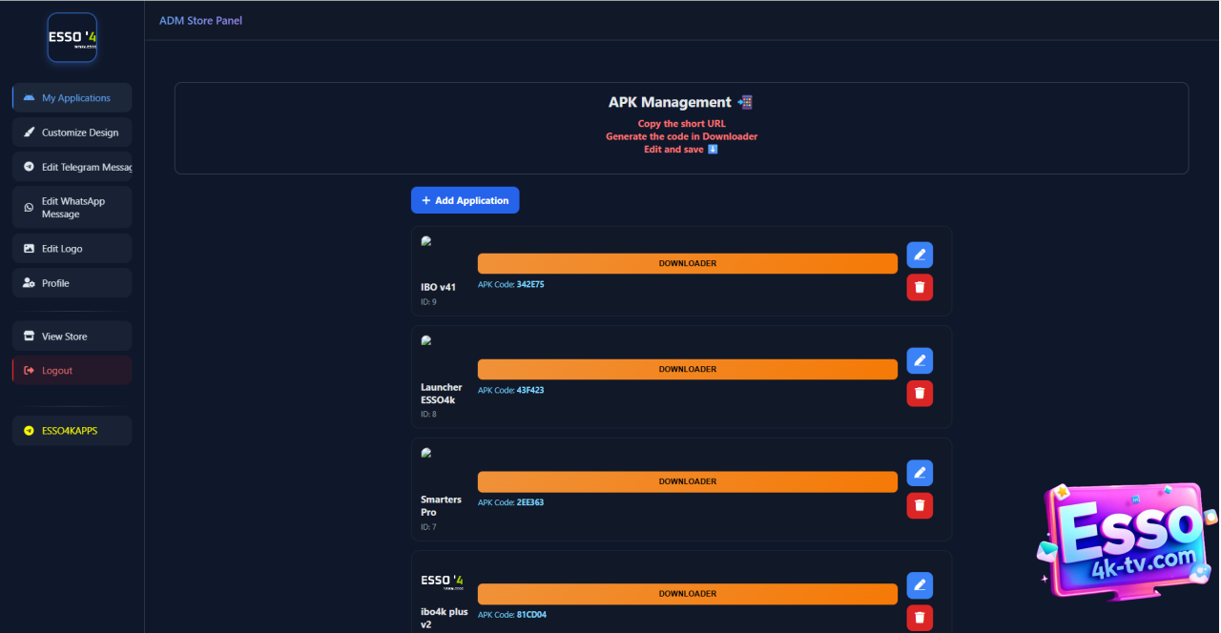Click View Store in the sidebar
1221x633 pixels.
point(72,337)
